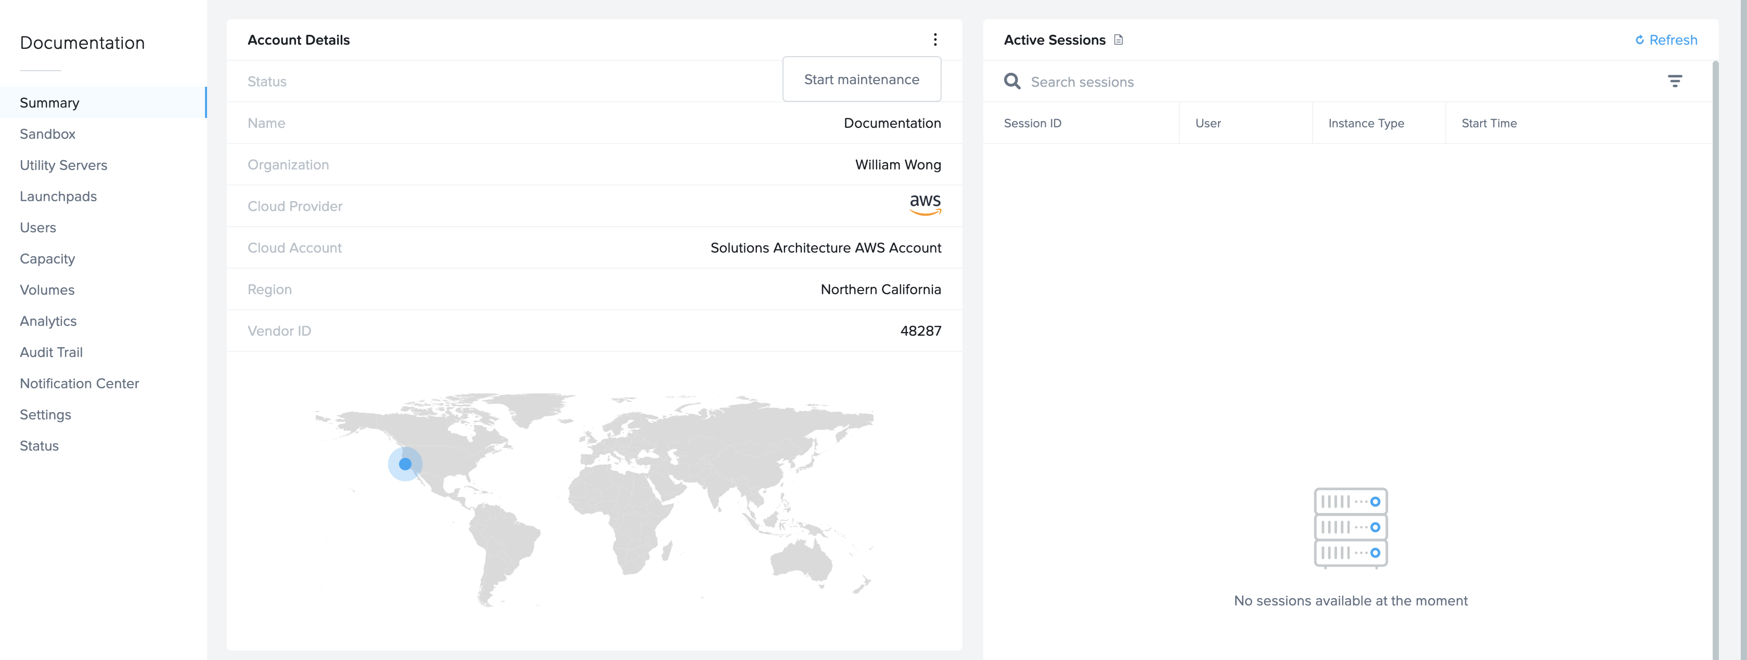The width and height of the screenshot is (1747, 660).
Task: Expand the Settings section in sidebar
Action: [45, 414]
